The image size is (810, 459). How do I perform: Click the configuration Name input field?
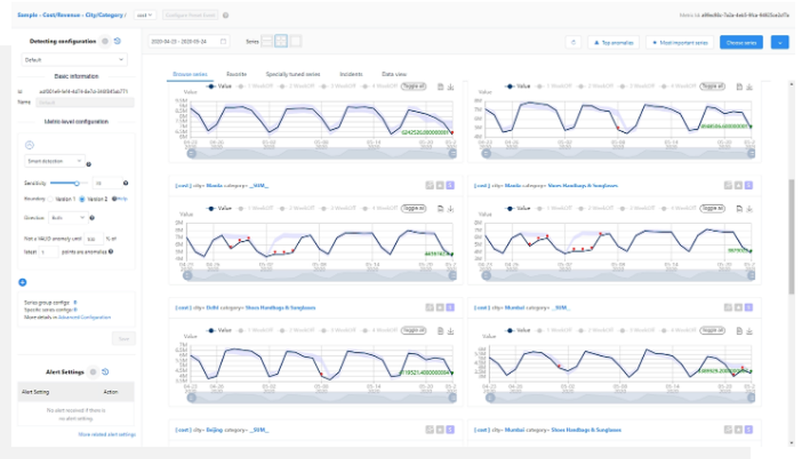(85, 102)
